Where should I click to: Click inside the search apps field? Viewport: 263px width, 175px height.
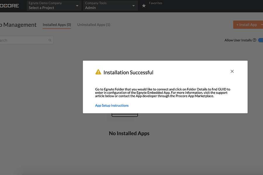click(23, 40)
